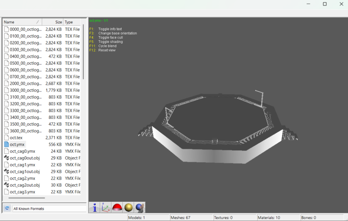This screenshot has width=348, height=221.
Task: Maximize the application window
Action: point(325,4)
